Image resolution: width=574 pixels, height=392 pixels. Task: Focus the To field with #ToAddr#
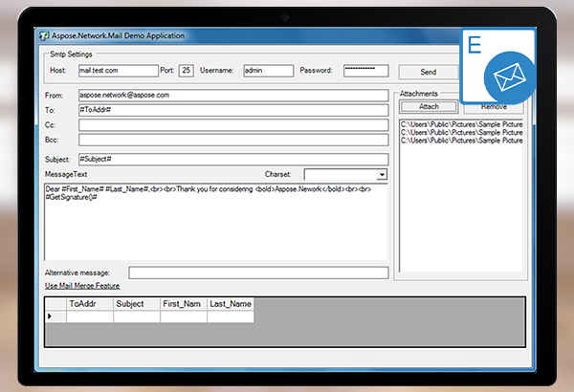[233, 110]
